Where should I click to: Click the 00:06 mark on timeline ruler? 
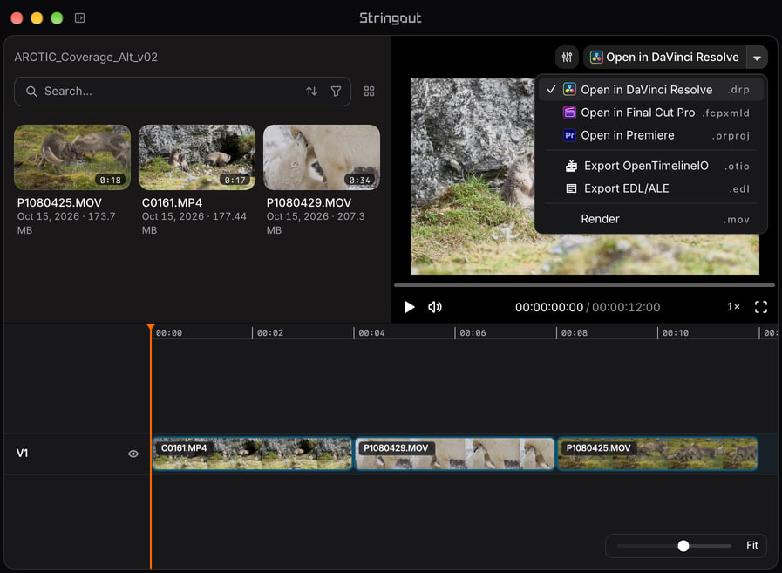[473, 333]
